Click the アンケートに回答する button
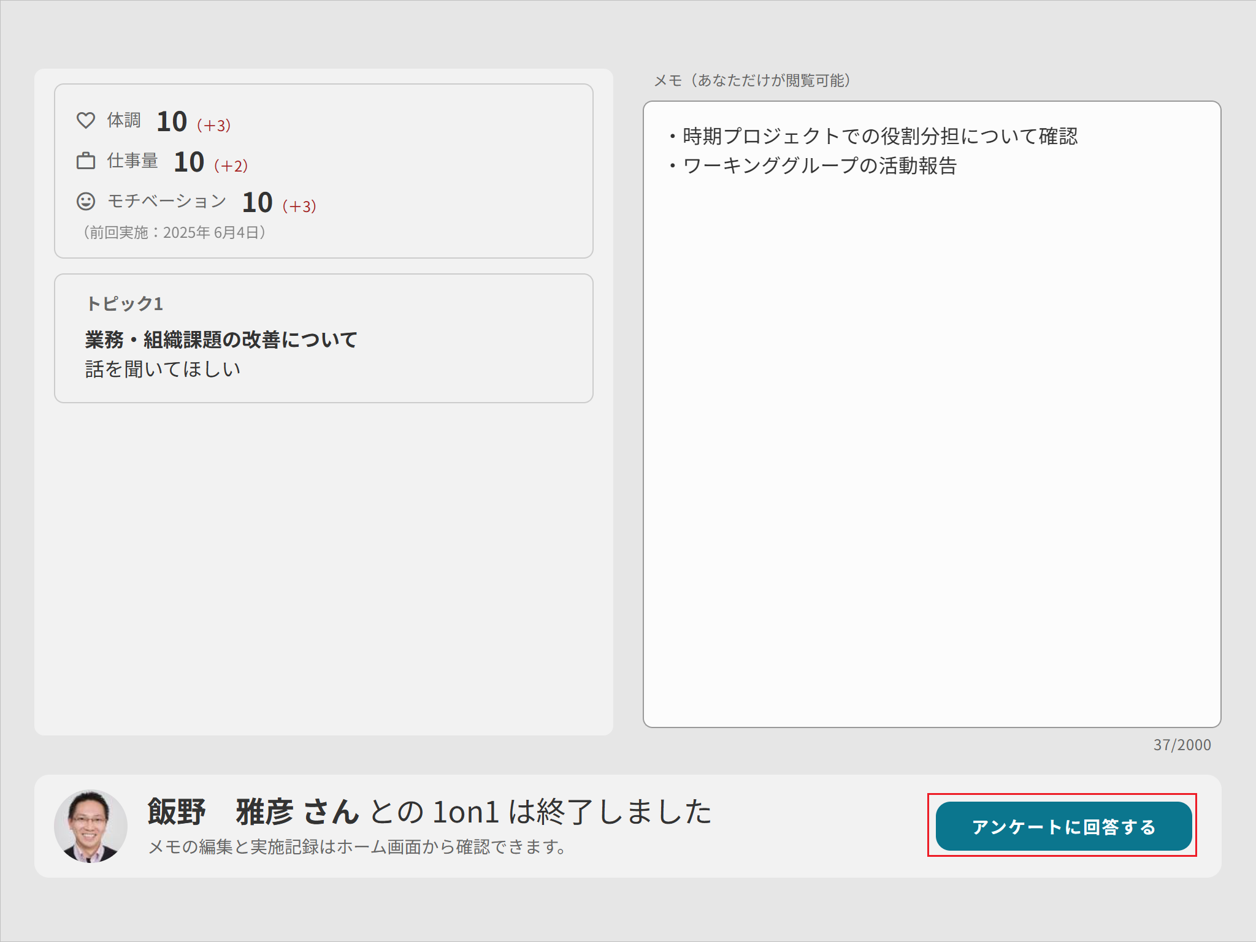This screenshot has width=1256, height=942. 1063,827
